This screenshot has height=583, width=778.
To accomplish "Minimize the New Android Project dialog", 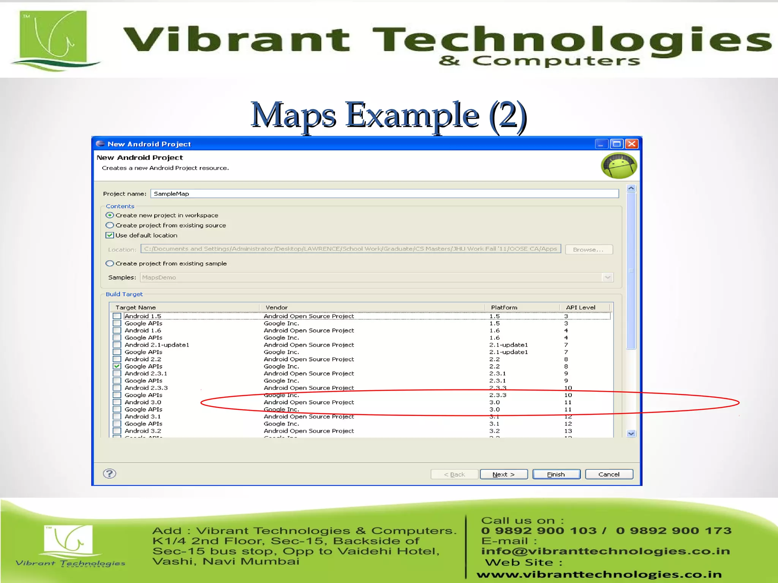I will [x=601, y=144].
